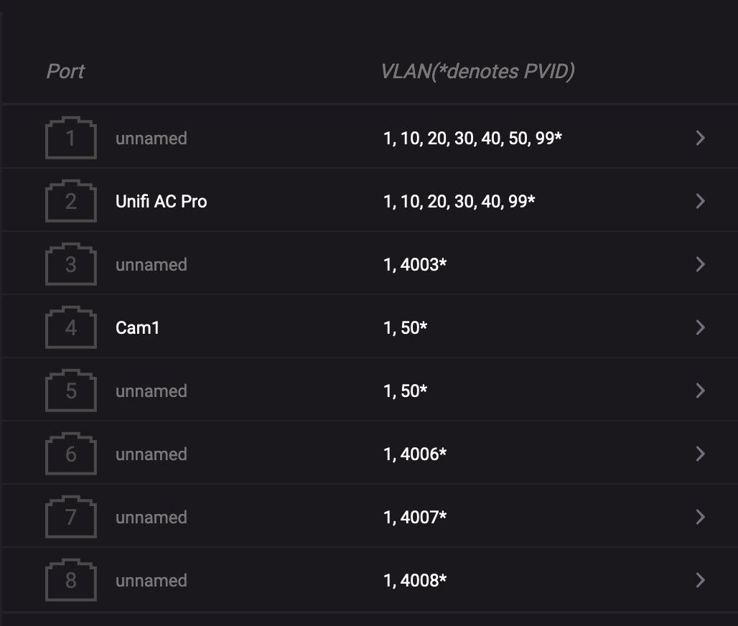The height and width of the screenshot is (626, 738).
Task: Select the Unifi AC Pro label
Action: 161,201
